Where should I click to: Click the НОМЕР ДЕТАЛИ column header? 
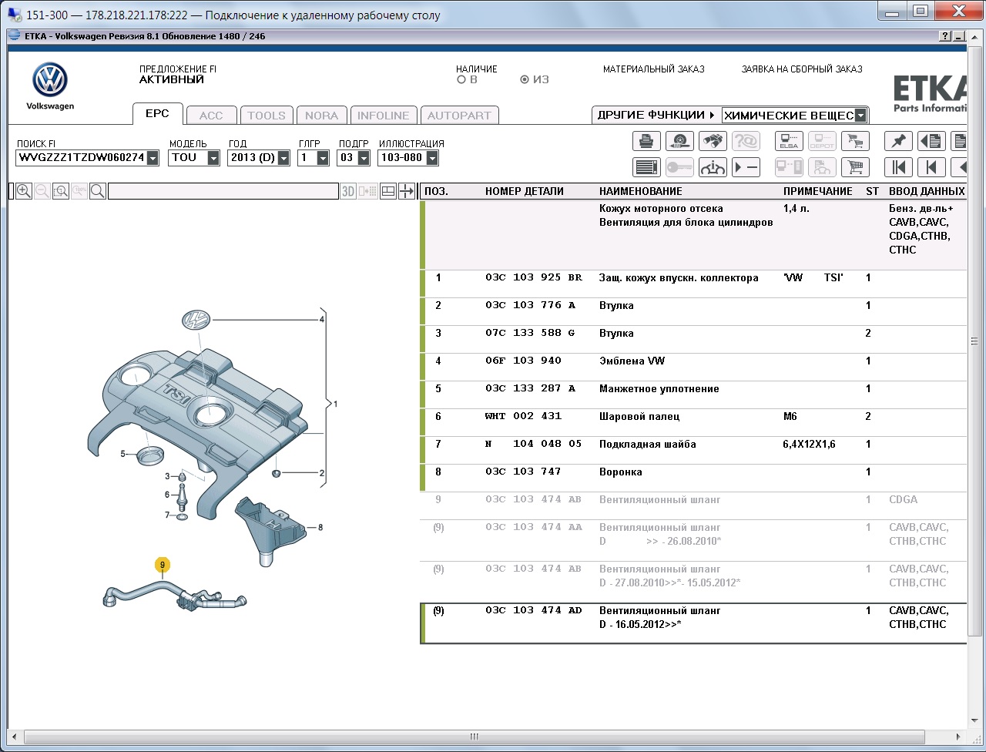pyautogui.click(x=525, y=191)
